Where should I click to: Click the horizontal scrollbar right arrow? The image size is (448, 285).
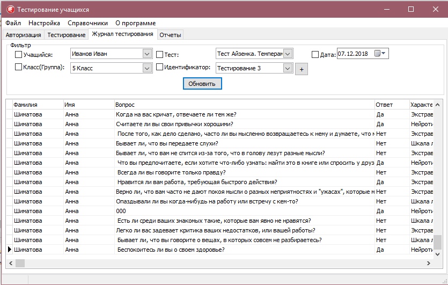tap(429, 263)
